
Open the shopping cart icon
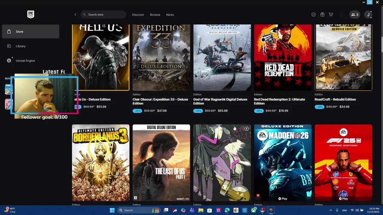tap(331, 15)
